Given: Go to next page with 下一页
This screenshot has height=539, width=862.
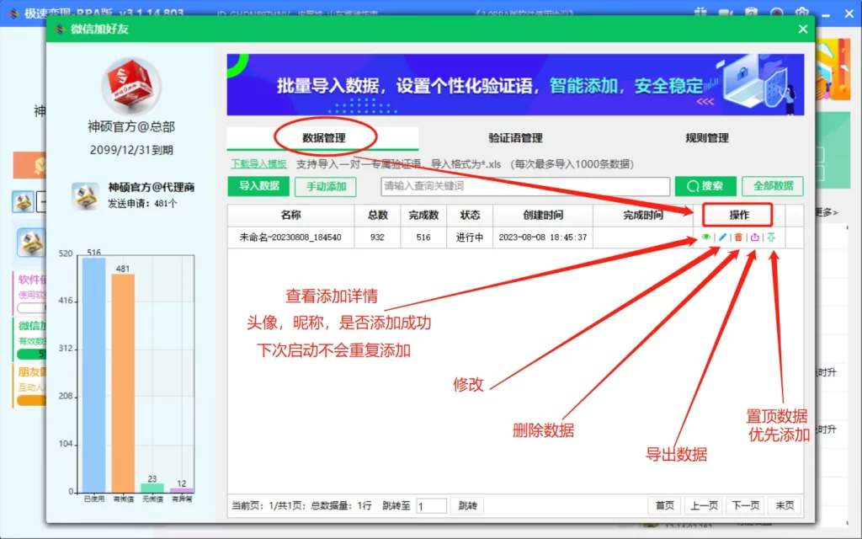Looking at the screenshot, I should [744, 505].
